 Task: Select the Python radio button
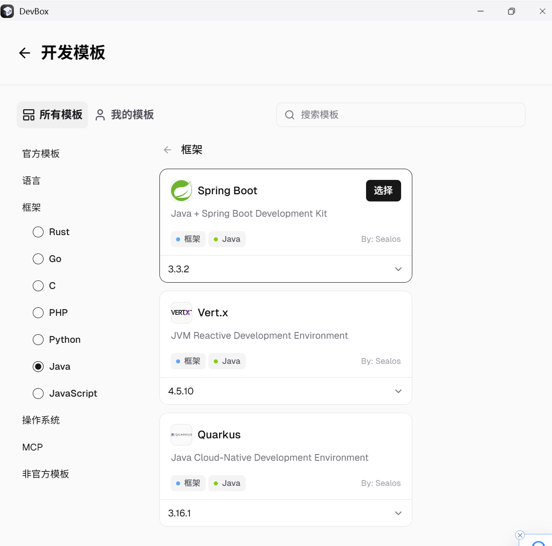point(38,340)
